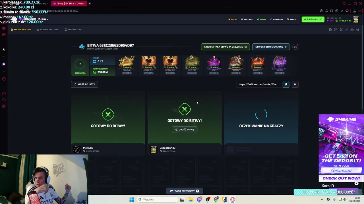Show hidden system tray icons chevron

(322, 199)
